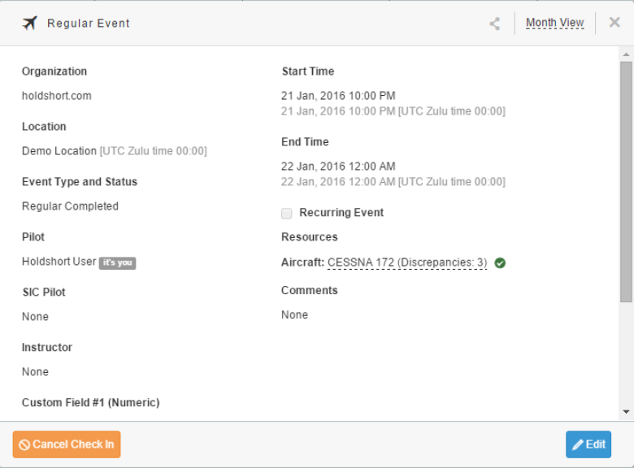
Task: Close the Regular Event dialog
Action: click(x=614, y=22)
